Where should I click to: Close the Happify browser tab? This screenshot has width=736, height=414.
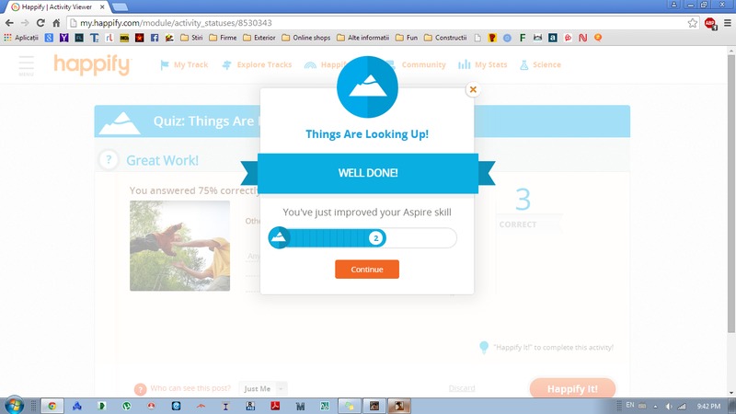pos(102,7)
